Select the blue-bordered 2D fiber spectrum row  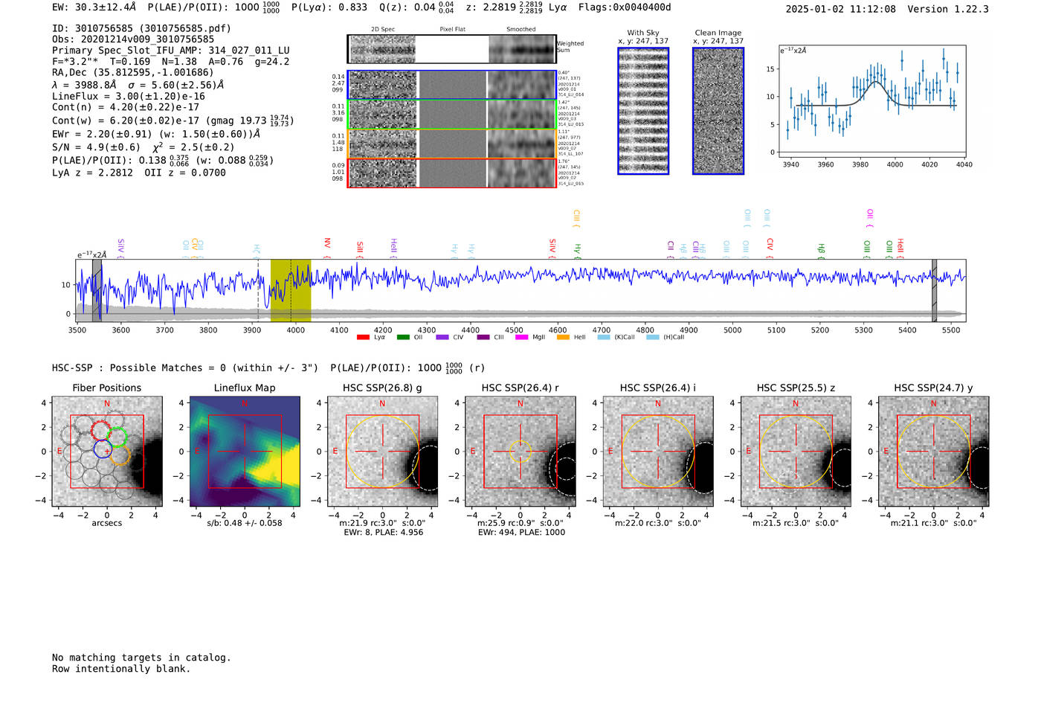(452, 85)
